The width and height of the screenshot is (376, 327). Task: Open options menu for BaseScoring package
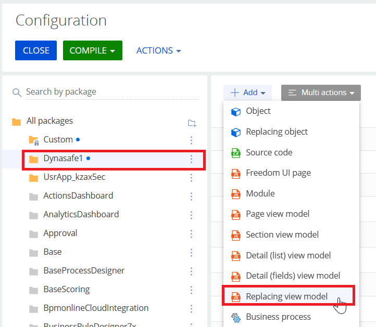point(191,290)
